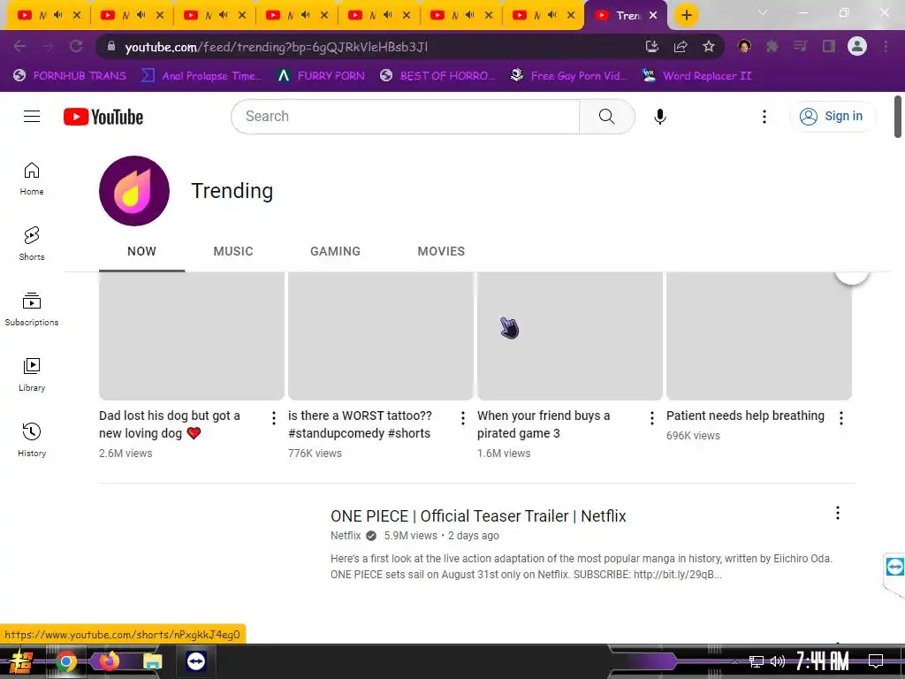Open ONE PIECE Official Teaser Trailer title
Screen dimensions: 905x679
click(478, 515)
